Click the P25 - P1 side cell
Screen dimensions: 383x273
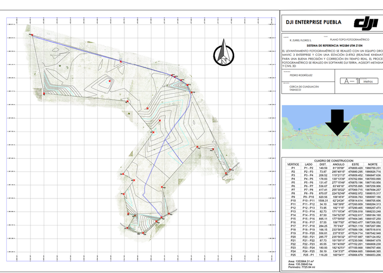click(x=309, y=255)
